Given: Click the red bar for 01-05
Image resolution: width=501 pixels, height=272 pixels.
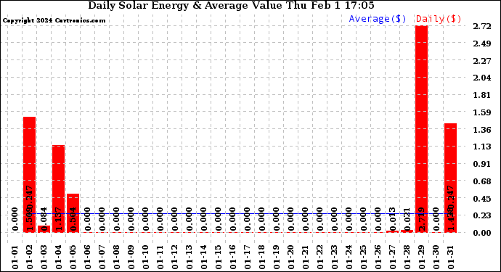Looking at the screenshot, I should coord(73,213).
